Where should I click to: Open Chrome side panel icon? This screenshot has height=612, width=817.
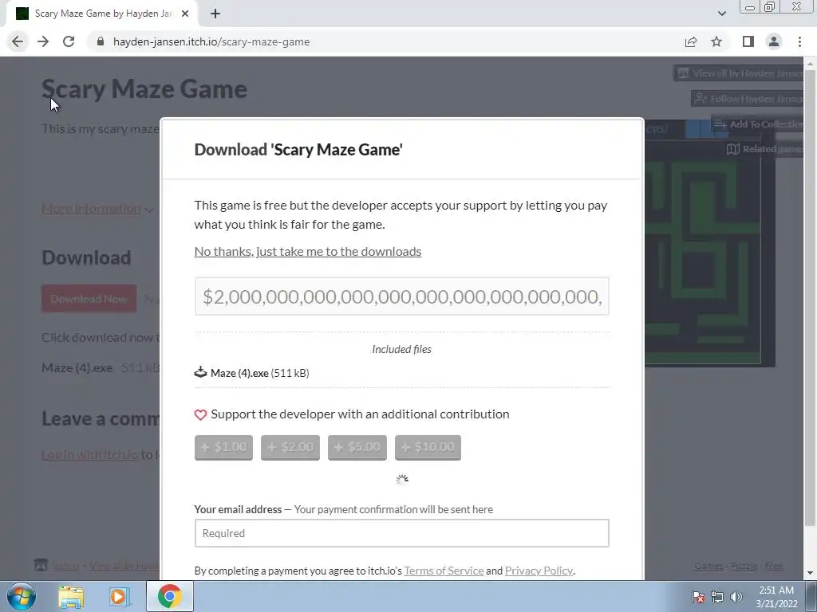(x=748, y=41)
